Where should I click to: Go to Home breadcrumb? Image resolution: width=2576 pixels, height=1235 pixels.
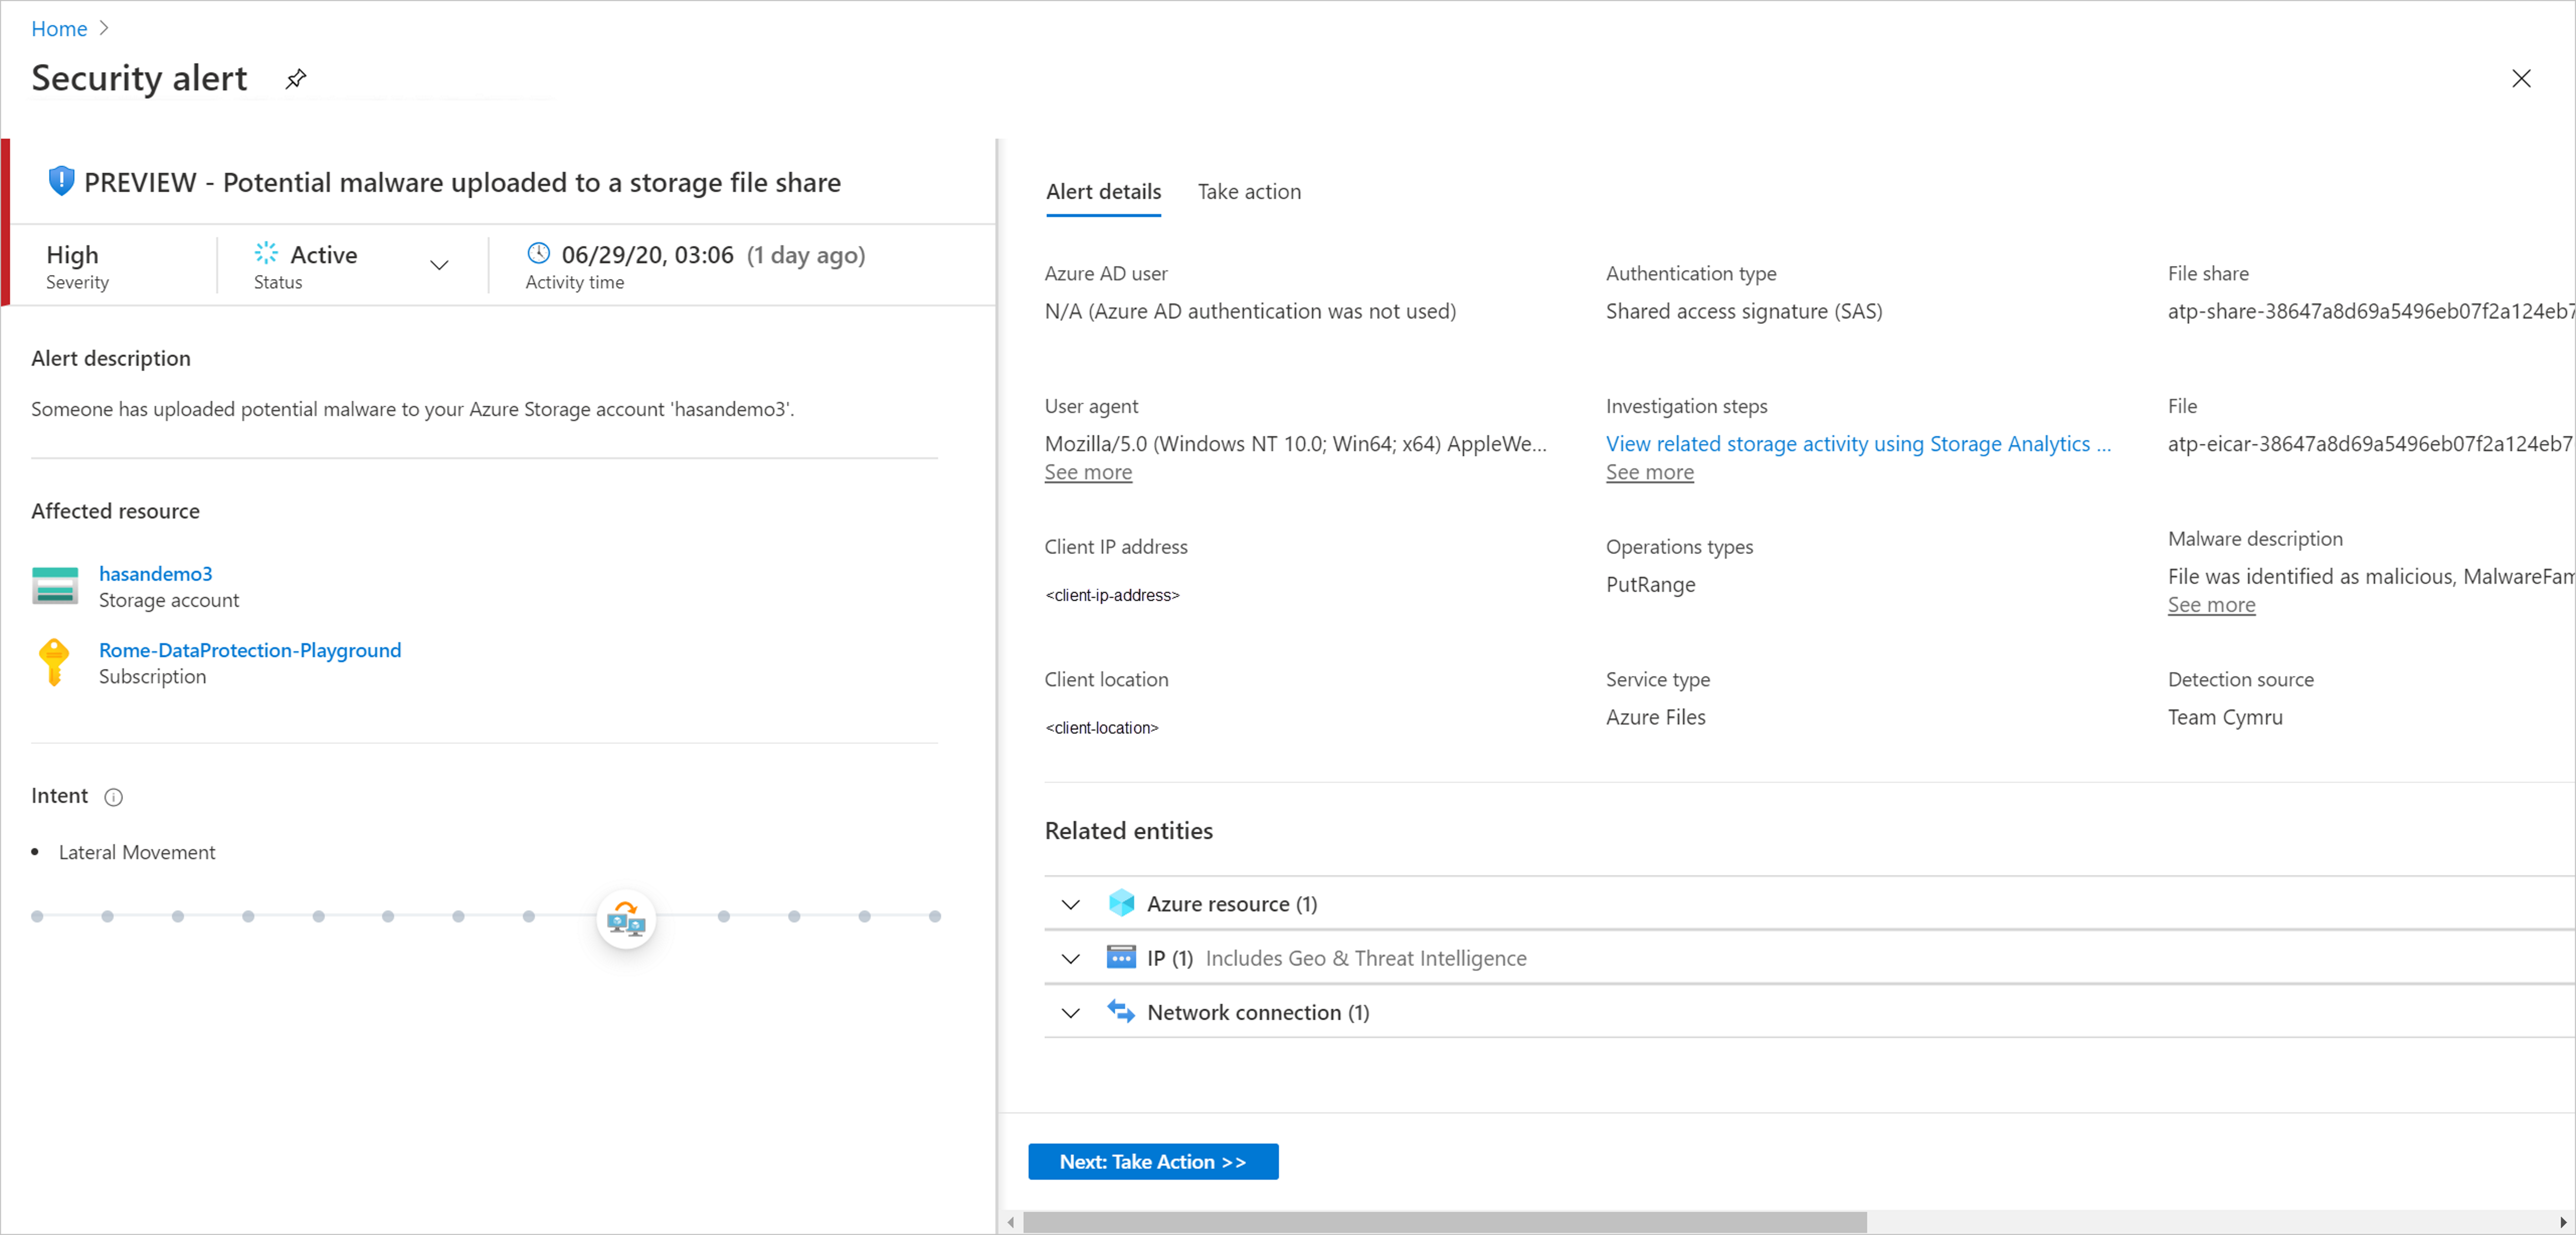coord(59,28)
